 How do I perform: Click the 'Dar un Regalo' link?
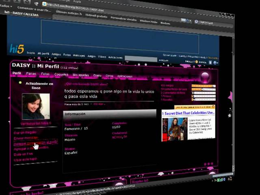point(25,132)
